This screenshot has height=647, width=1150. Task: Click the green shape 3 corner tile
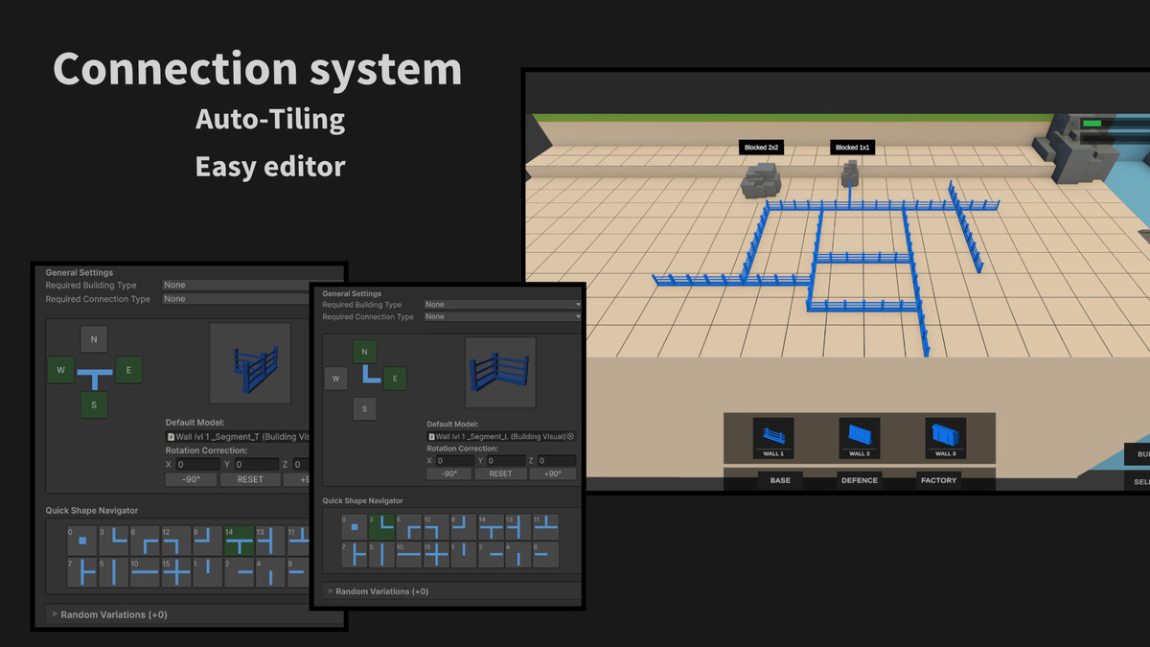(x=381, y=528)
